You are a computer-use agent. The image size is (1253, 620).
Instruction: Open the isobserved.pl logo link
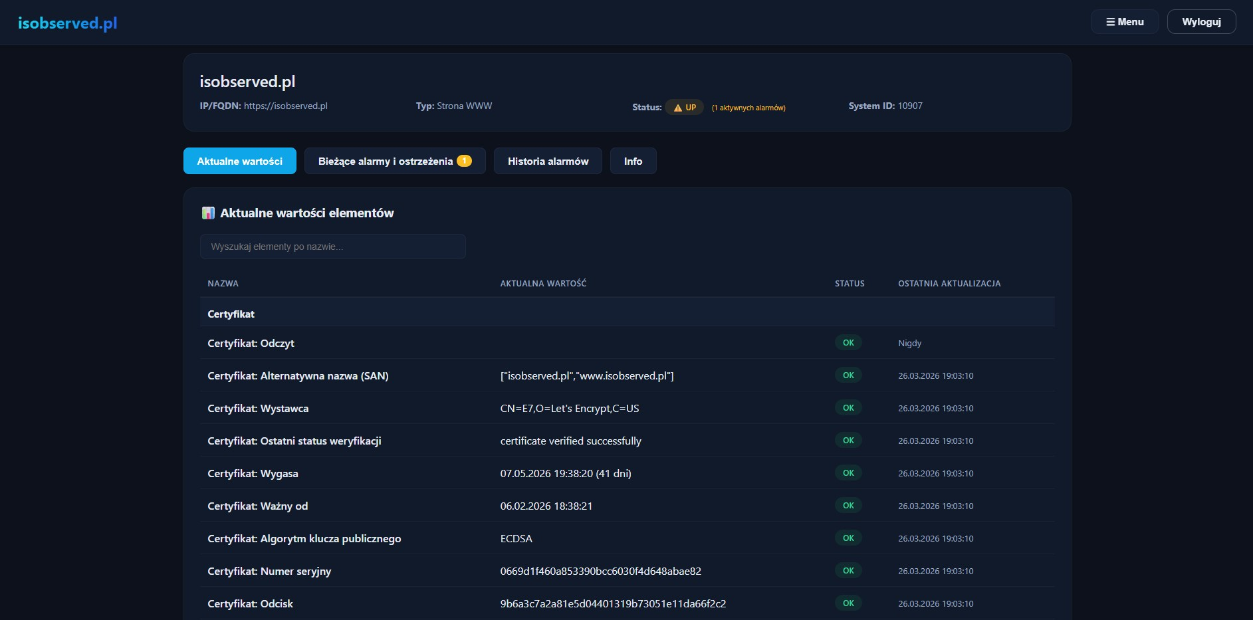[67, 23]
